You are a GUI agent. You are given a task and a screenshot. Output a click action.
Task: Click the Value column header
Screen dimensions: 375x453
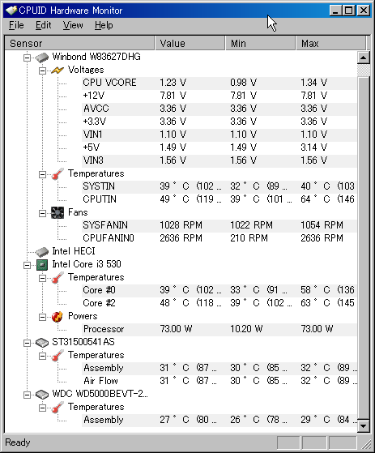coord(190,43)
